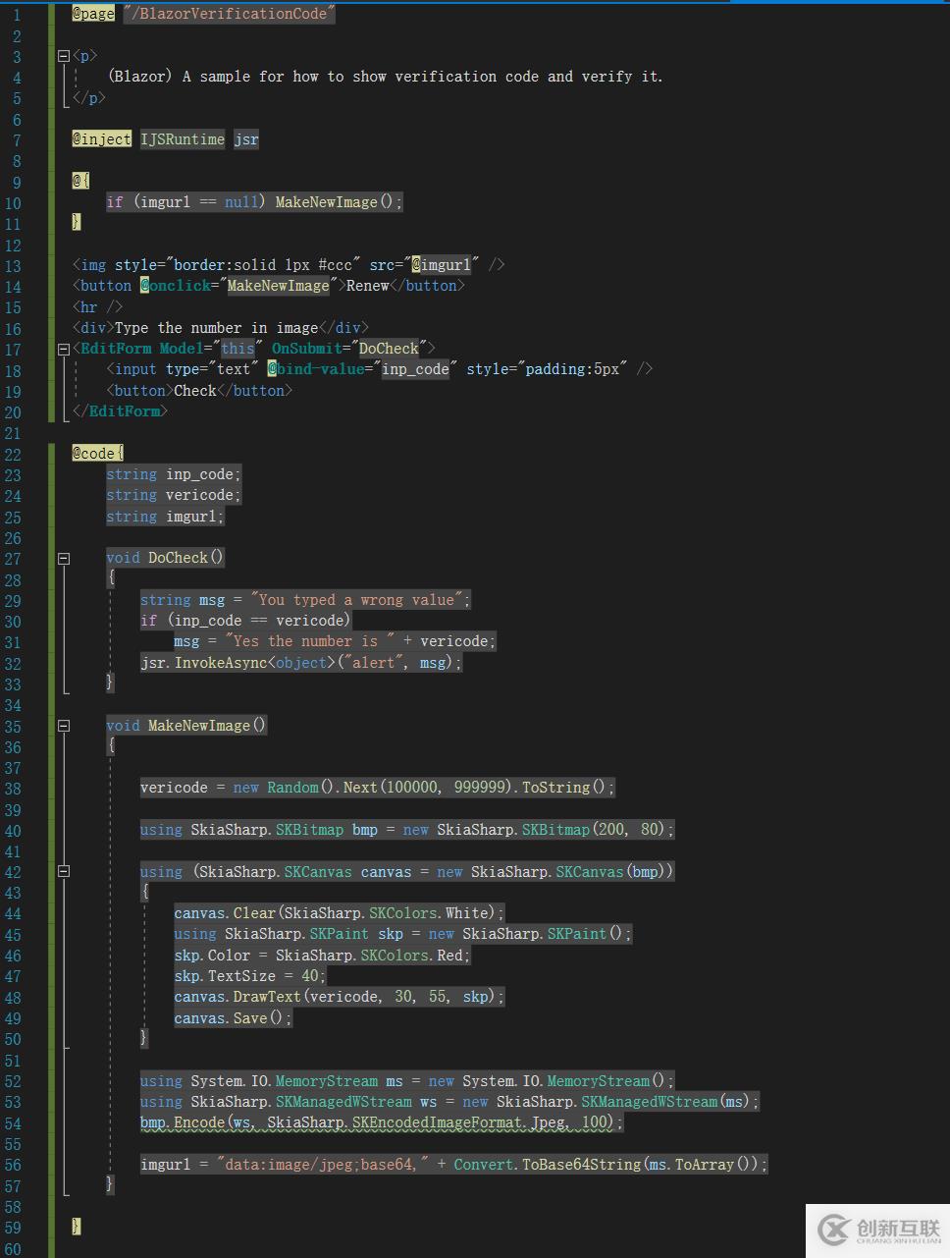
Task: Click "Type the number in image" text
Action: tap(217, 328)
